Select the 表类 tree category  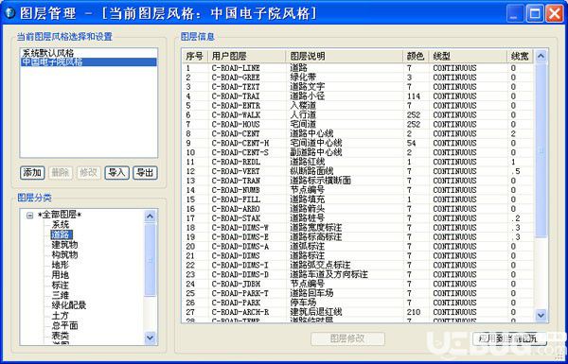pyautogui.click(x=61, y=336)
